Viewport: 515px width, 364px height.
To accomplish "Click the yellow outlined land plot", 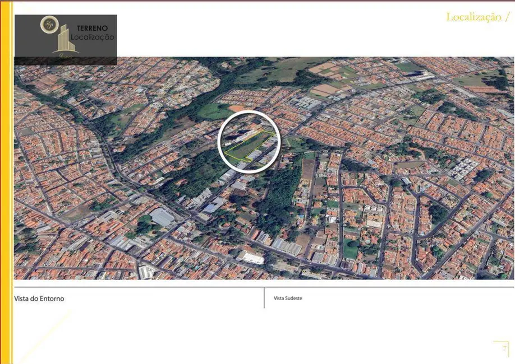I will 249,144.
